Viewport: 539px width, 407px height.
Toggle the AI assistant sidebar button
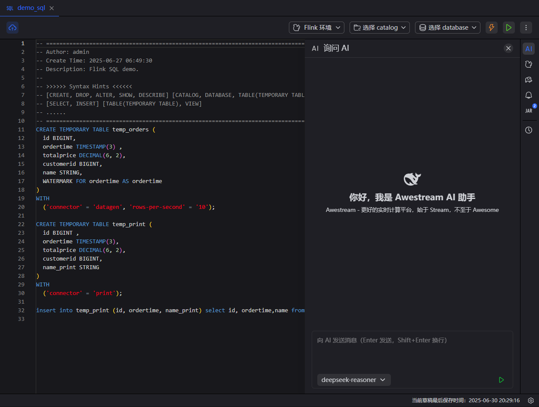tap(529, 49)
